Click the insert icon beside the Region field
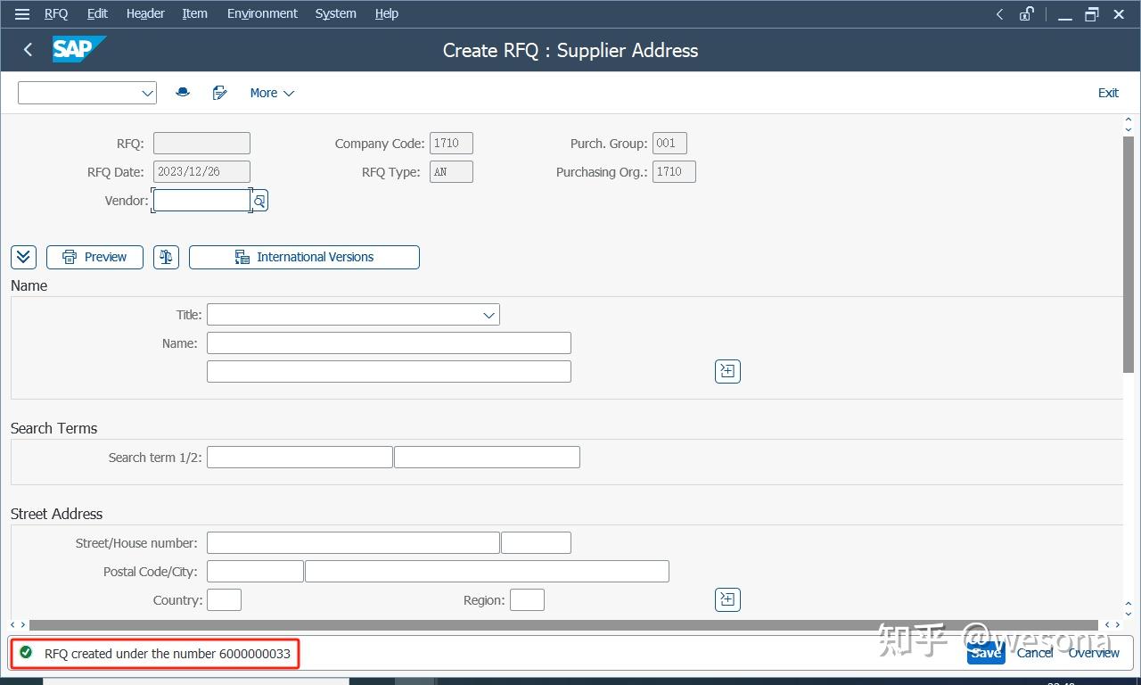The image size is (1141, 685). 727,599
